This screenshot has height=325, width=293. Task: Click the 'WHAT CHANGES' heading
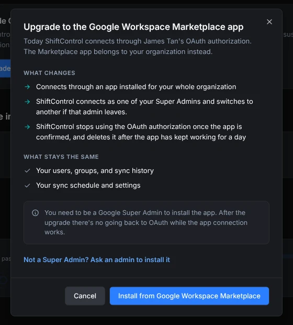[x=49, y=73]
